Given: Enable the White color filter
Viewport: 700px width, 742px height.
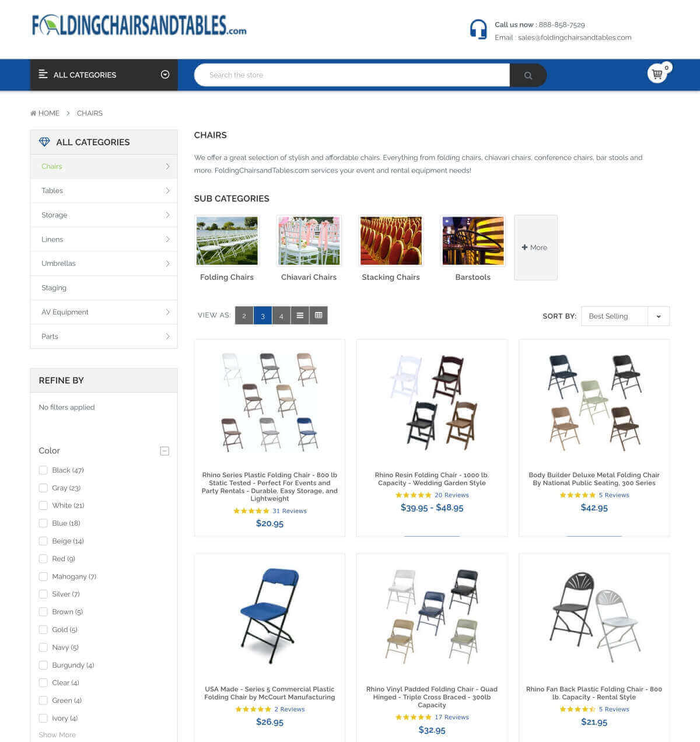Looking at the screenshot, I should click(43, 505).
